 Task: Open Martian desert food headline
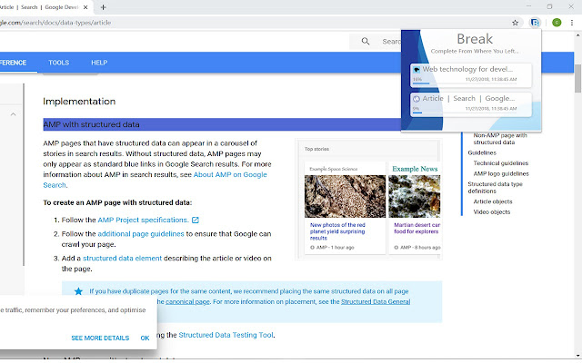tap(416, 228)
